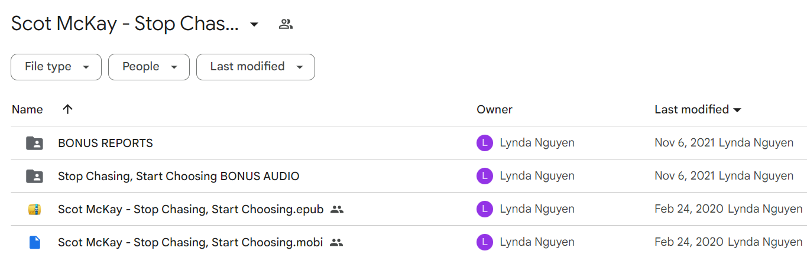
Task: Click the shared indicator next to the mobi file
Action: tap(336, 242)
